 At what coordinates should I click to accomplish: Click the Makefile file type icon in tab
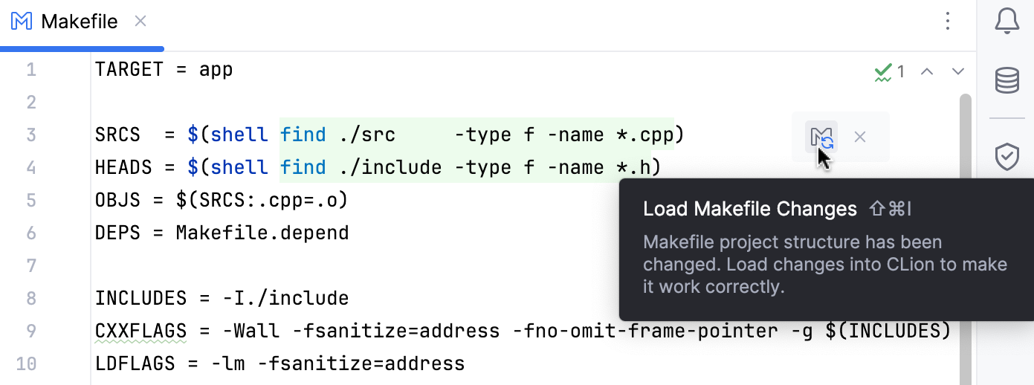click(x=22, y=22)
